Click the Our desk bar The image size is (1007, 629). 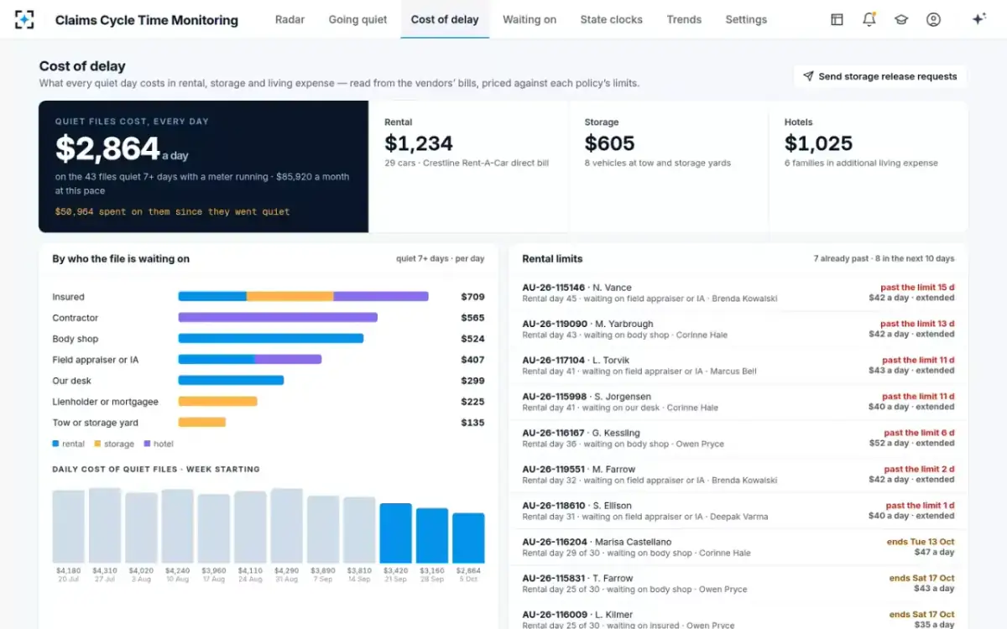(x=231, y=380)
